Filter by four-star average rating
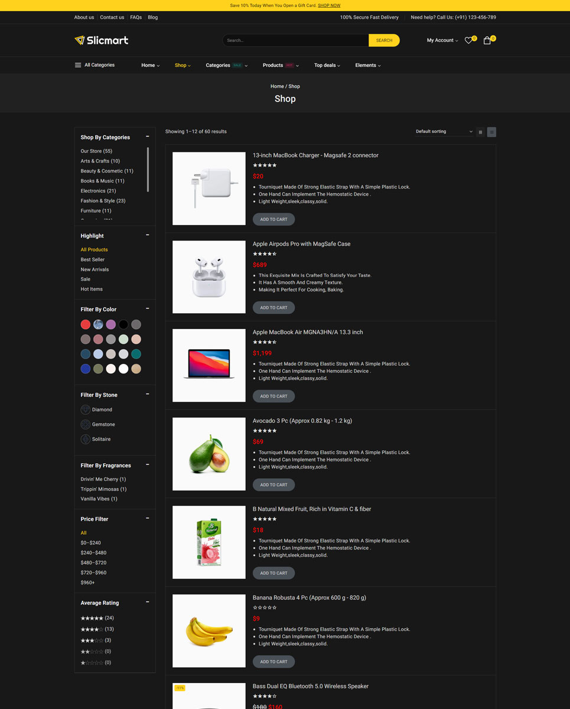This screenshot has height=709, width=570. click(x=92, y=629)
